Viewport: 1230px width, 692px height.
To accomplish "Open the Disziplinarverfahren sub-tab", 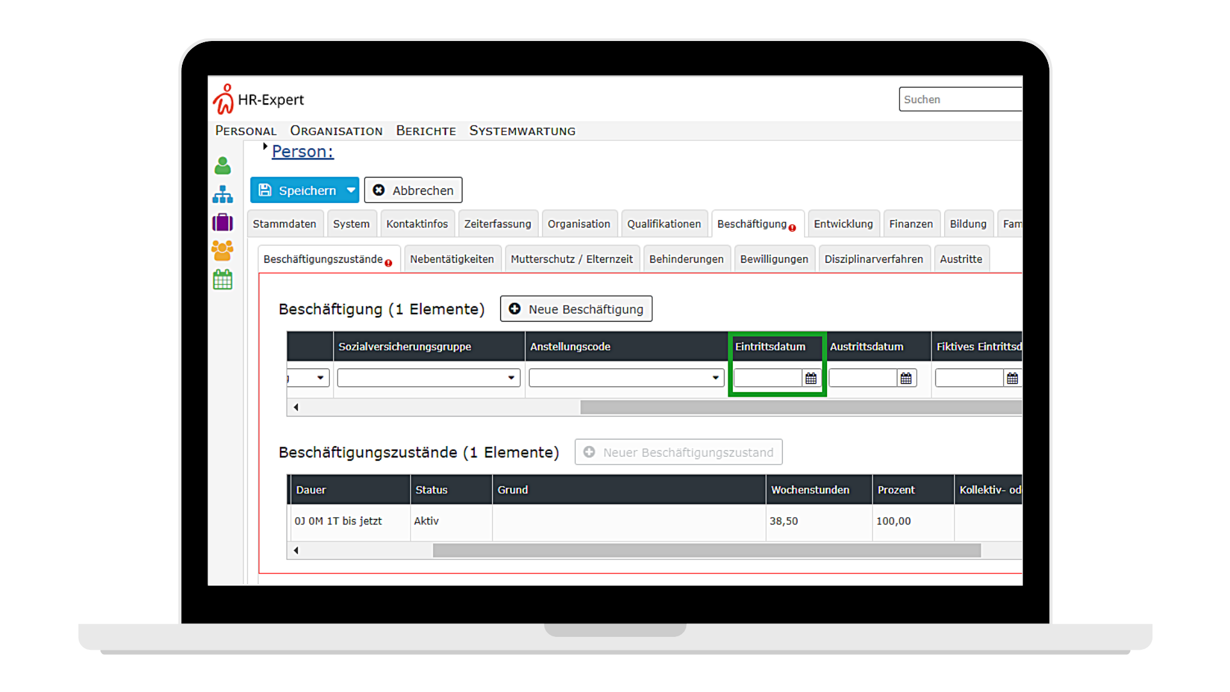I will point(874,259).
